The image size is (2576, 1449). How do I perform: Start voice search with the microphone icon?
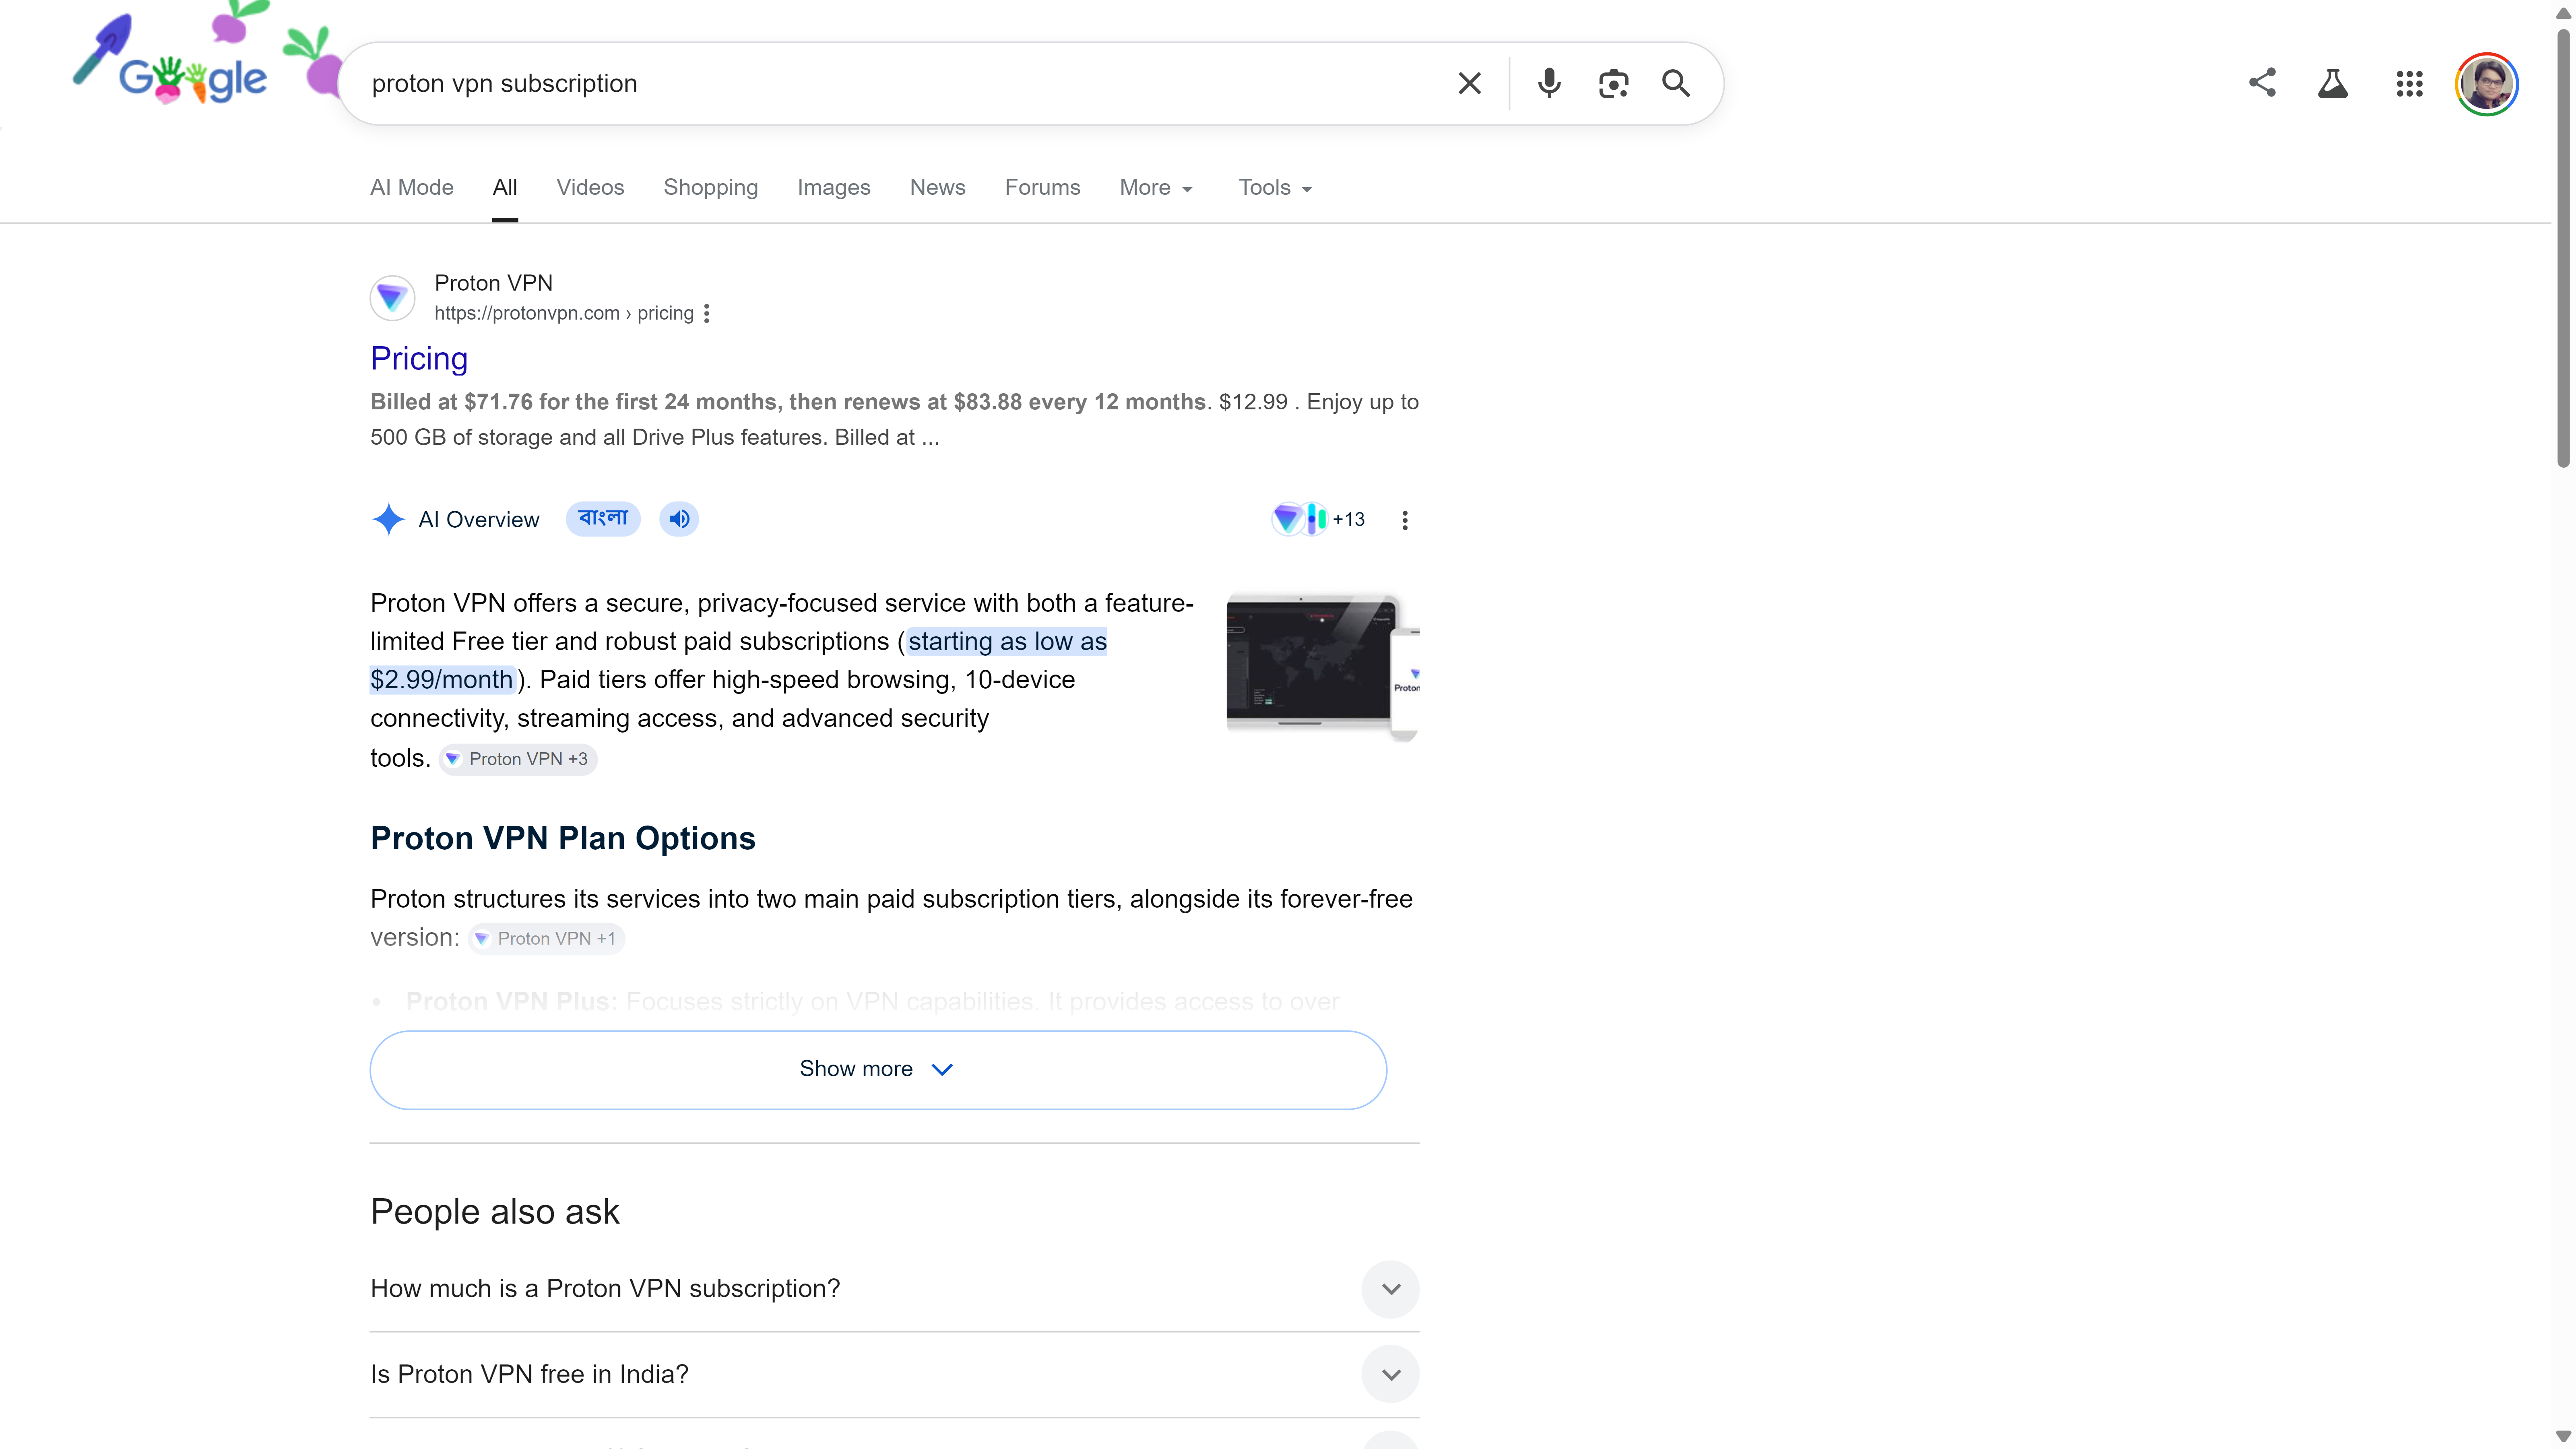click(1549, 83)
